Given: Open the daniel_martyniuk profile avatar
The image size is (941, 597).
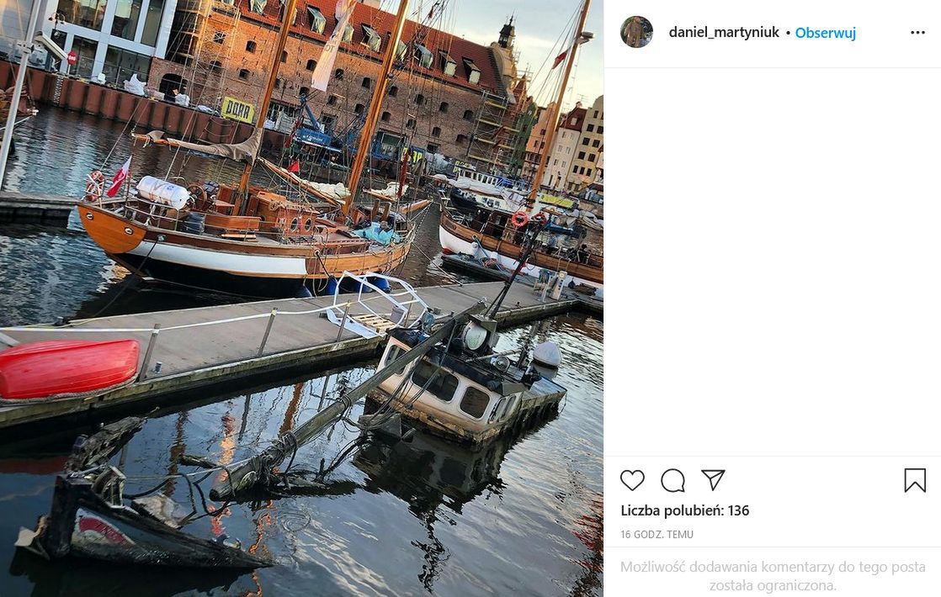Looking at the screenshot, I should (636, 32).
